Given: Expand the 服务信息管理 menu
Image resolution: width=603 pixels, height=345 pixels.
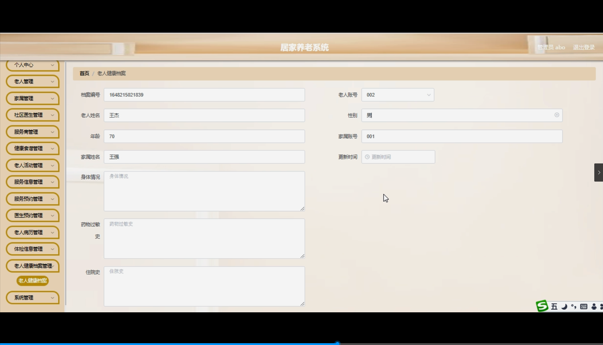Looking at the screenshot, I should (33, 182).
